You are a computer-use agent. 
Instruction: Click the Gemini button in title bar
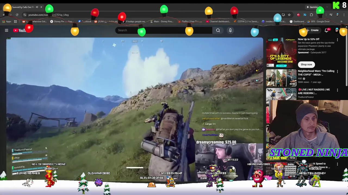[312, 7]
